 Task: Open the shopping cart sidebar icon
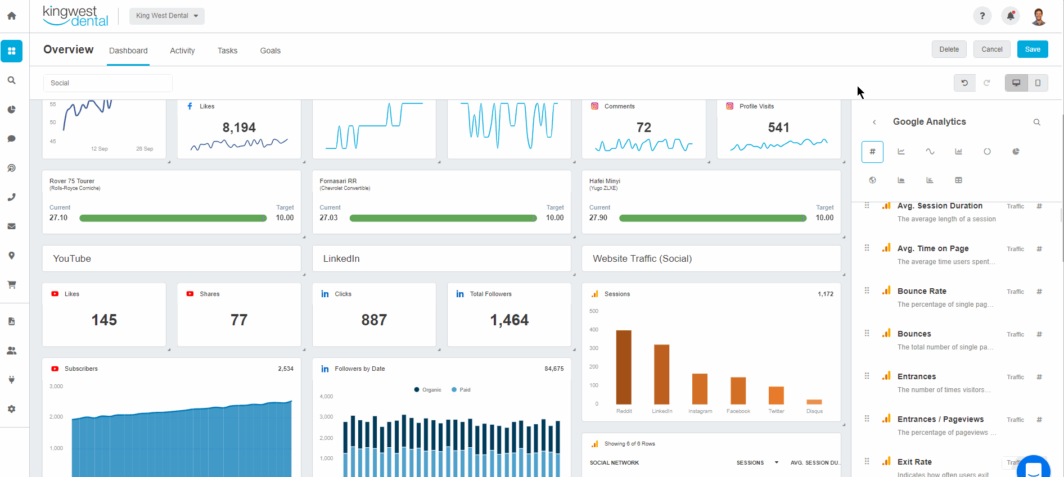click(11, 285)
